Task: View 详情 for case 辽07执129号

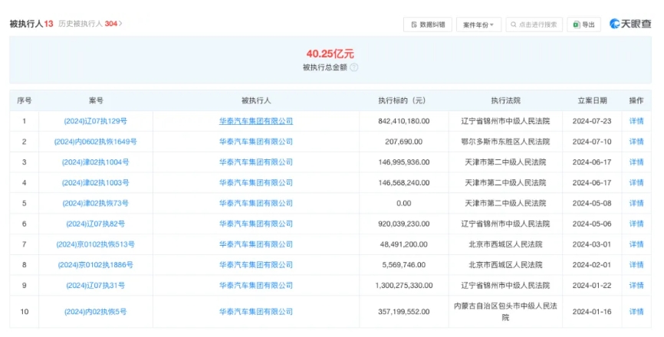Action: (x=636, y=121)
